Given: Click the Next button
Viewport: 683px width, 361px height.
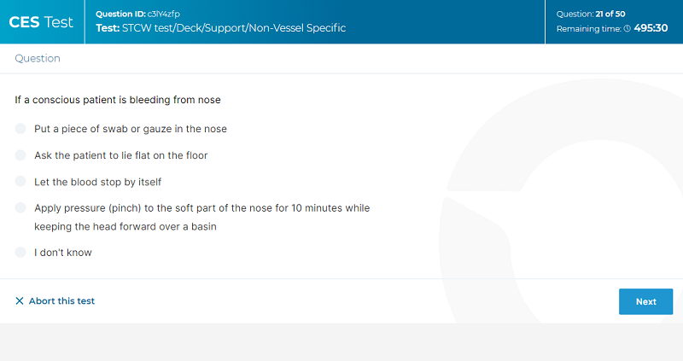Looking at the screenshot, I should click(x=645, y=301).
